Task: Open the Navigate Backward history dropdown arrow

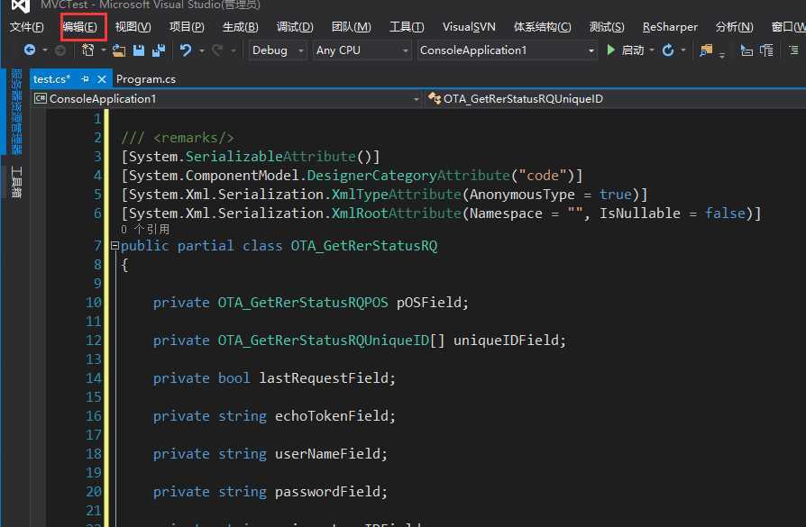Action: pyautogui.click(x=45, y=50)
